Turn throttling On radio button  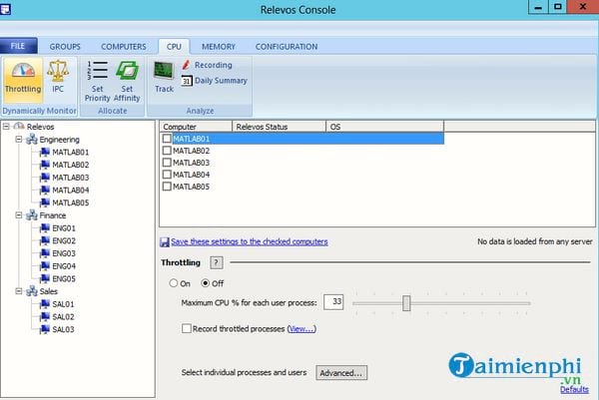(x=172, y=283)
